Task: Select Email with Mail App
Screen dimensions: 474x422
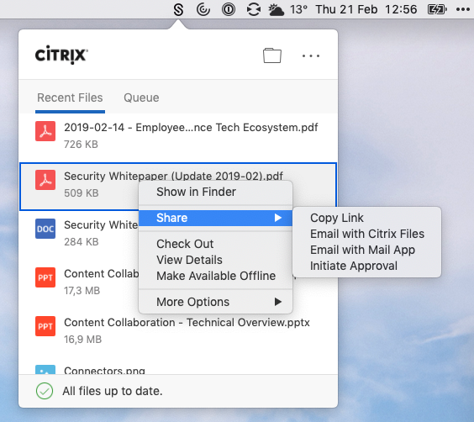Action: [x=366, y=250]
